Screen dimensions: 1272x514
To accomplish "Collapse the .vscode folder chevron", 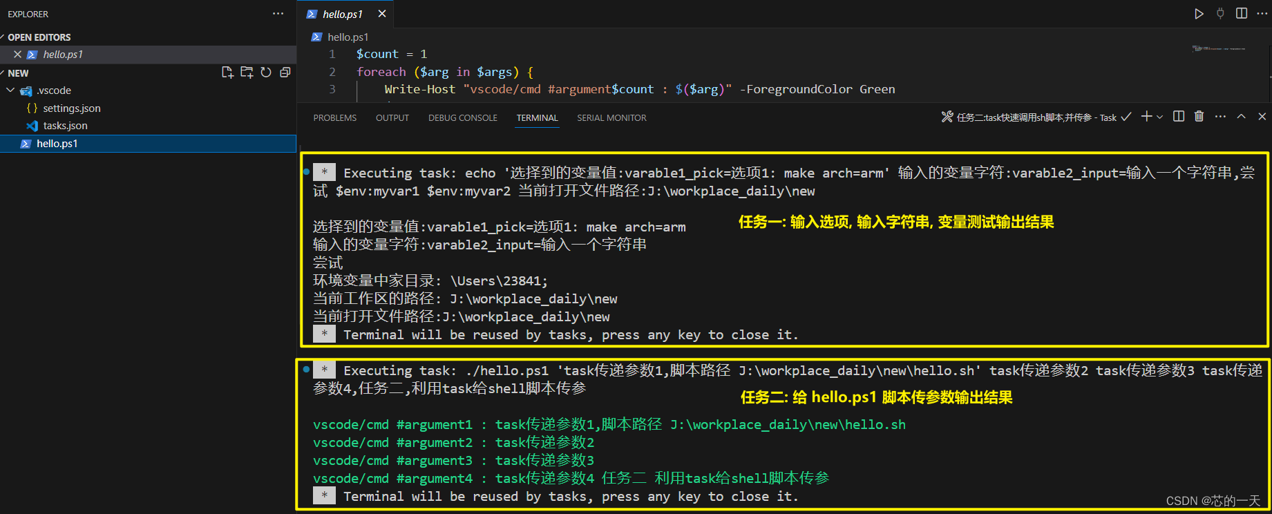I will pos(10,91).
